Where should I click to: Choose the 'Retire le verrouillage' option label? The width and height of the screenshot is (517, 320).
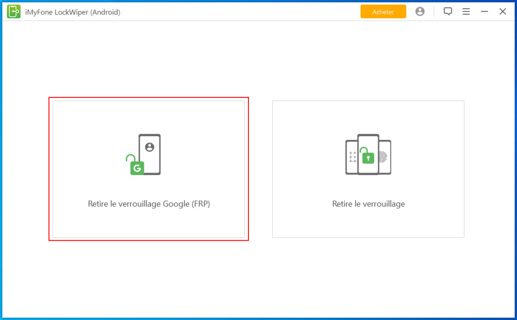(x=368, y=204)
